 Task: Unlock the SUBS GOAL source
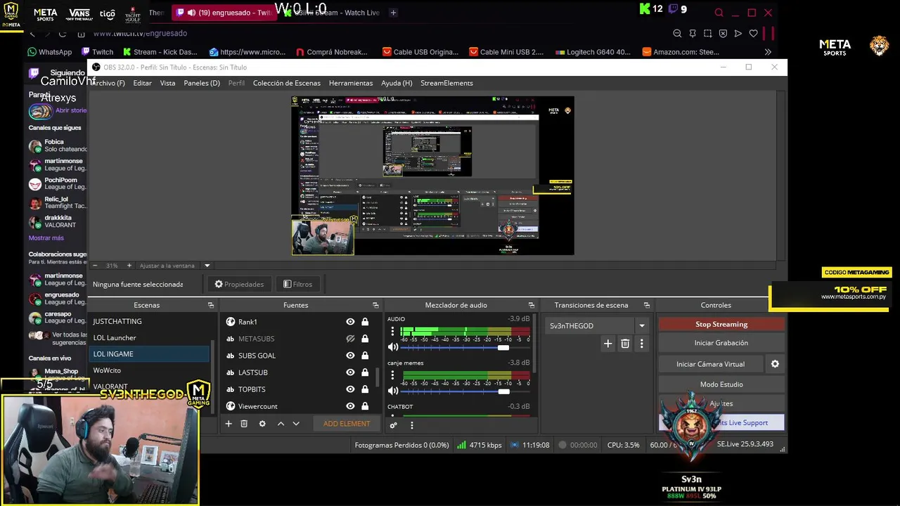(x=365, y=356)
